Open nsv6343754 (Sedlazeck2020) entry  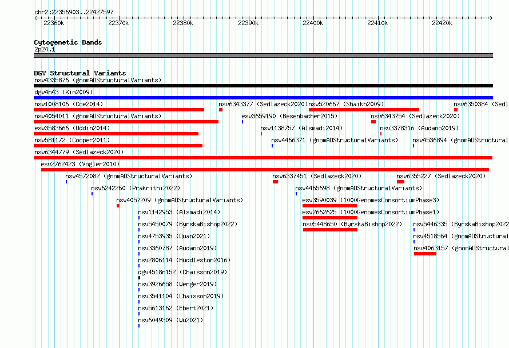[415, 116]
